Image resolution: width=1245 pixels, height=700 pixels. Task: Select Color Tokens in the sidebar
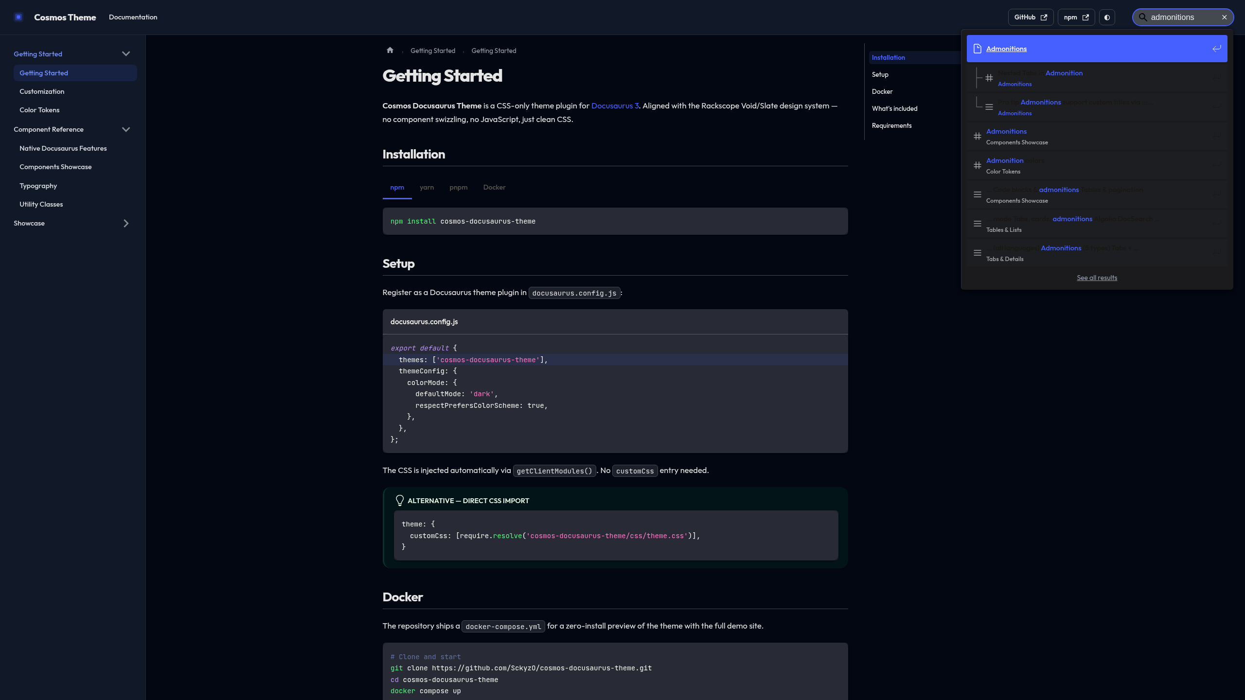coord(39,110)
